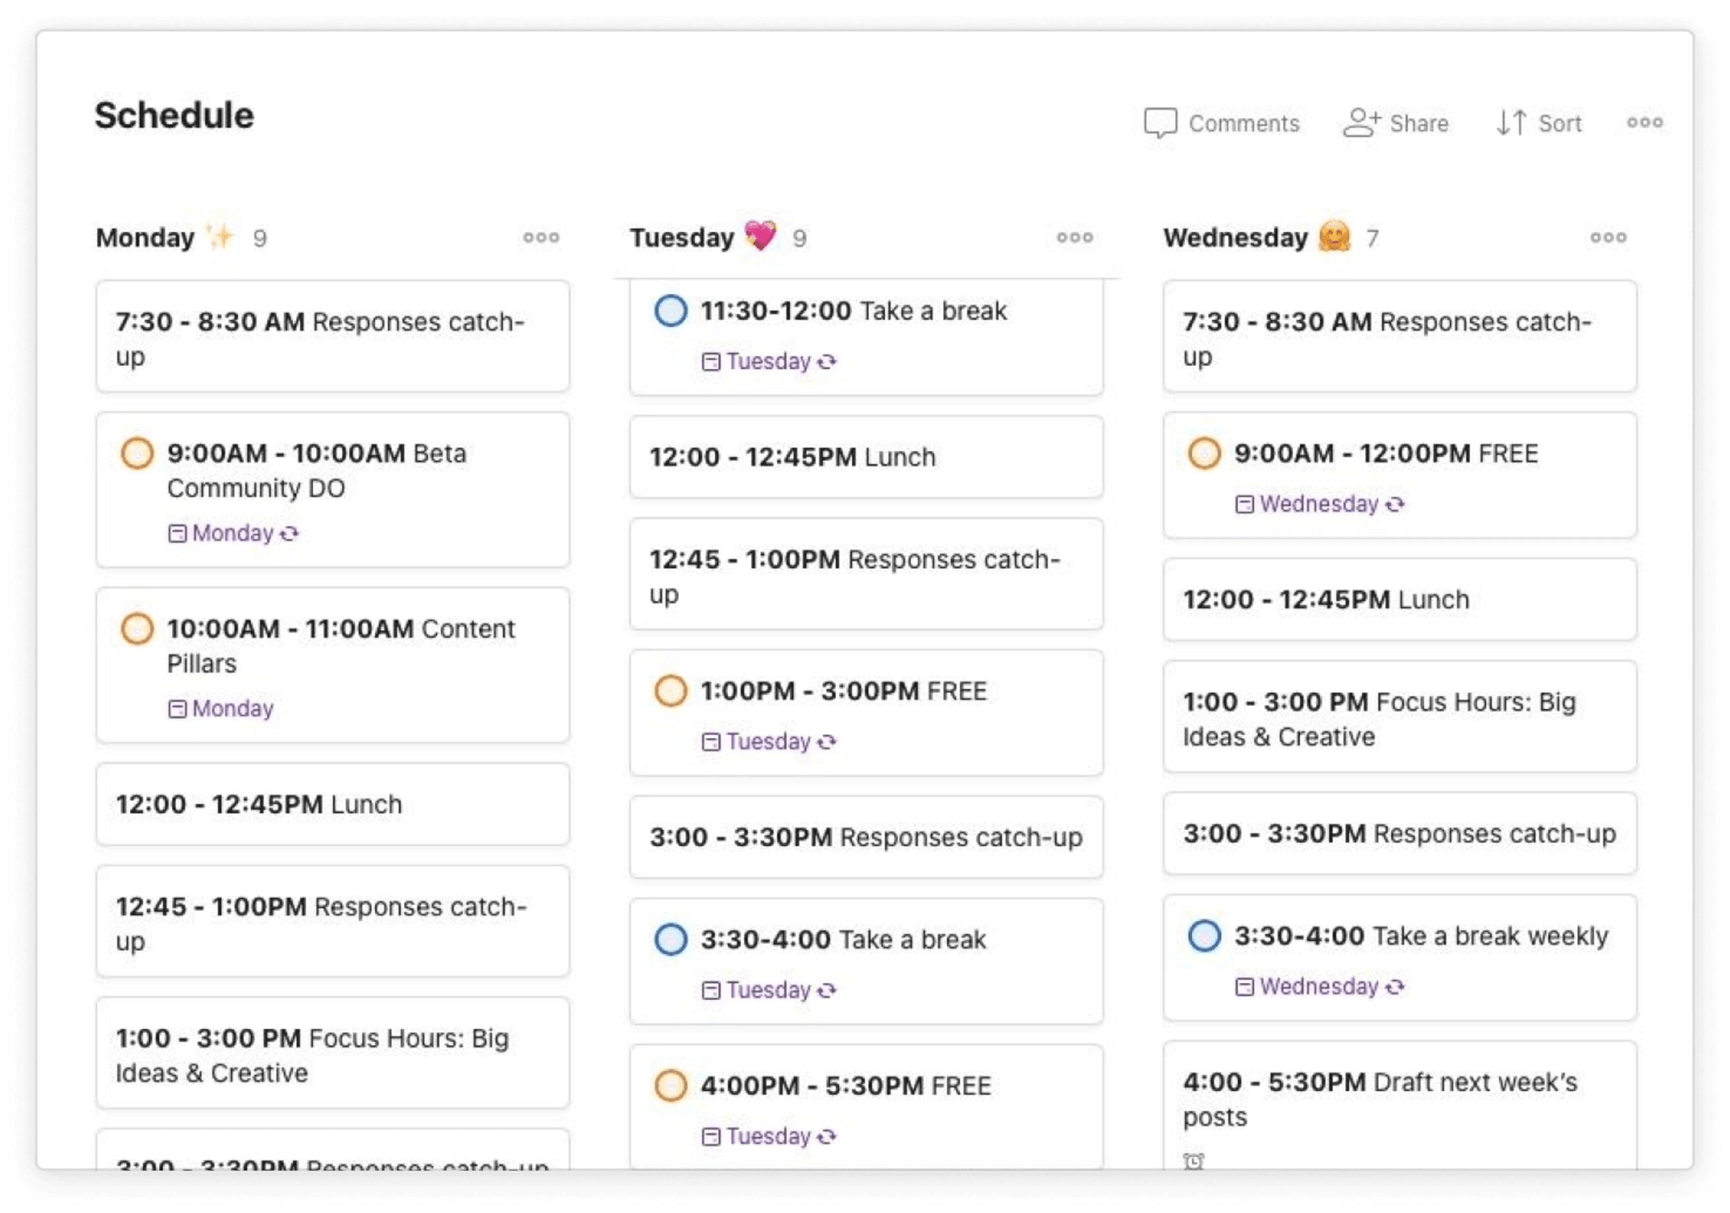The height and width of the screenshot is (1213, 1730).
Task: Click the calendar icon on Take a break weekly
Action: coord(1245,988)
